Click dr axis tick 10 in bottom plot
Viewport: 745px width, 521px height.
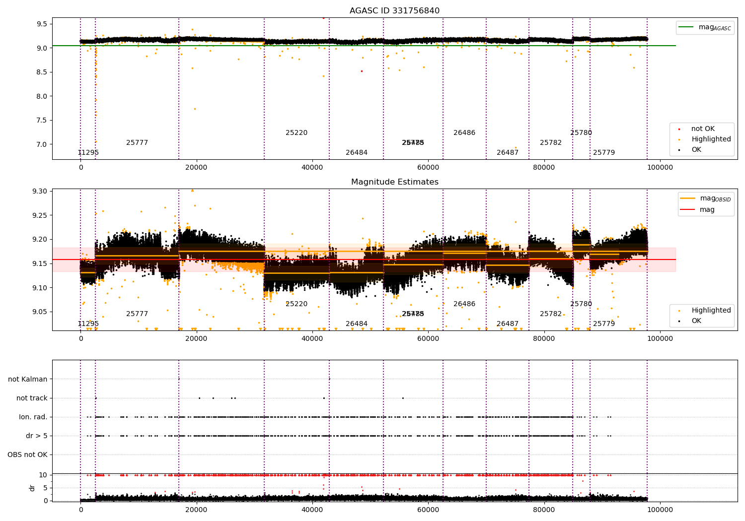click(43, 475)
